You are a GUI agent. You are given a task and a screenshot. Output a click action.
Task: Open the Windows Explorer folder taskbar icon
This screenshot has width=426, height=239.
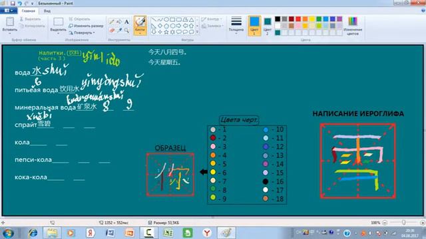pos(52,233)
